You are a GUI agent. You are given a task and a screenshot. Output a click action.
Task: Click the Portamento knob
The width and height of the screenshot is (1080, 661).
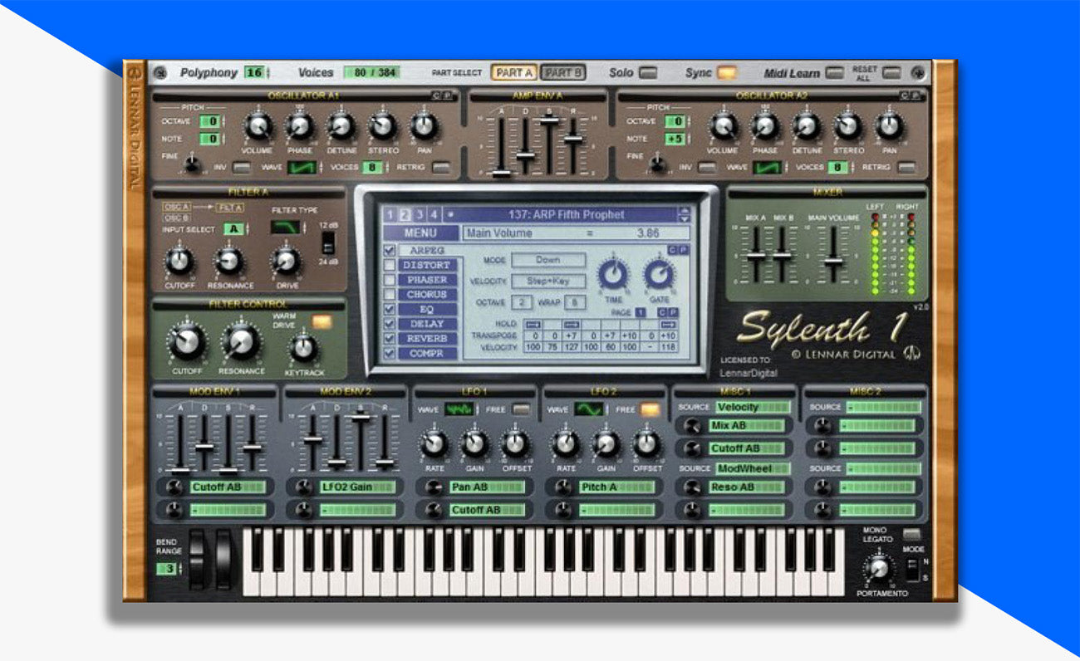coord(878,568)
